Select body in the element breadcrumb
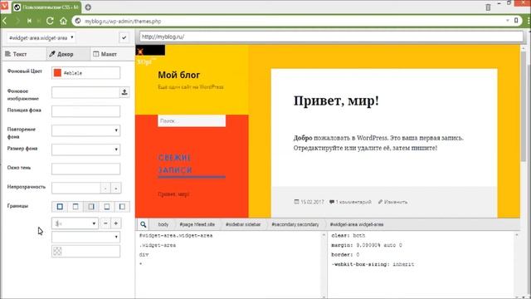The height and width of the screenshot is (299, 531). [163, 224]
